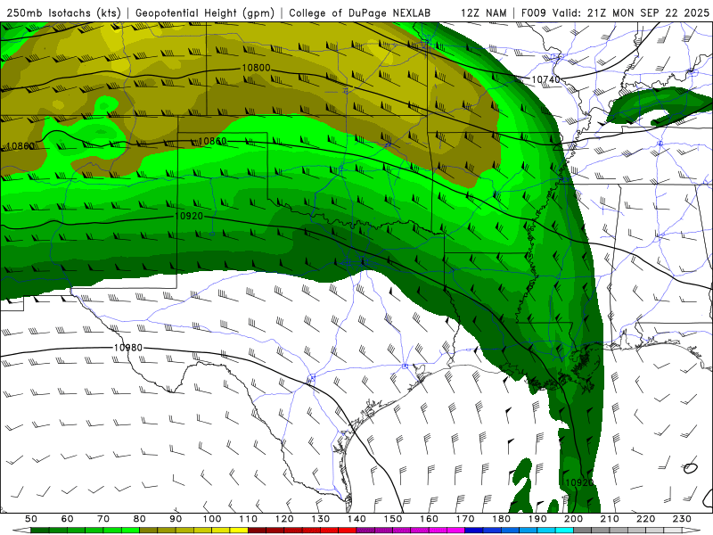Click the yellow color bar segment below 110

(239, 531)
